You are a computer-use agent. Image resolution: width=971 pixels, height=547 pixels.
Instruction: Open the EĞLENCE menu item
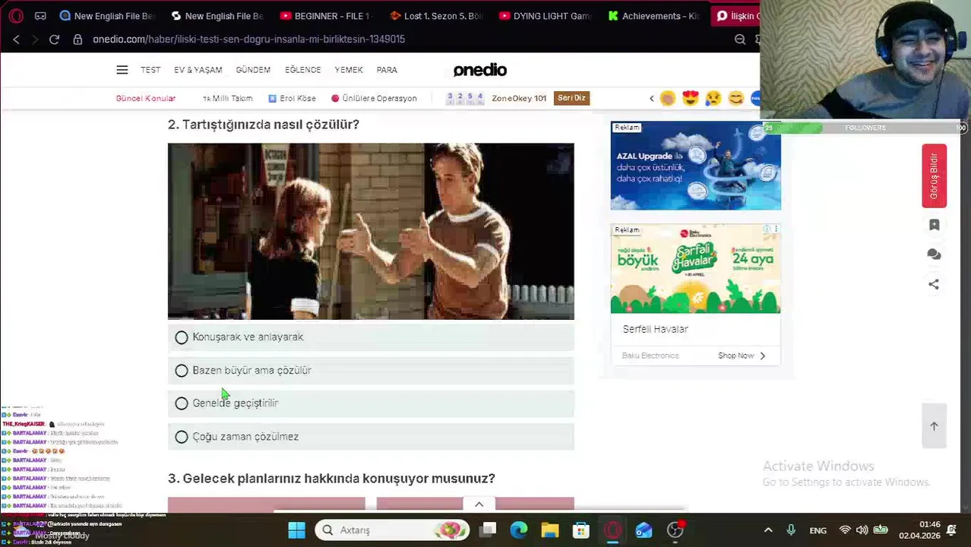pos(302,70)
